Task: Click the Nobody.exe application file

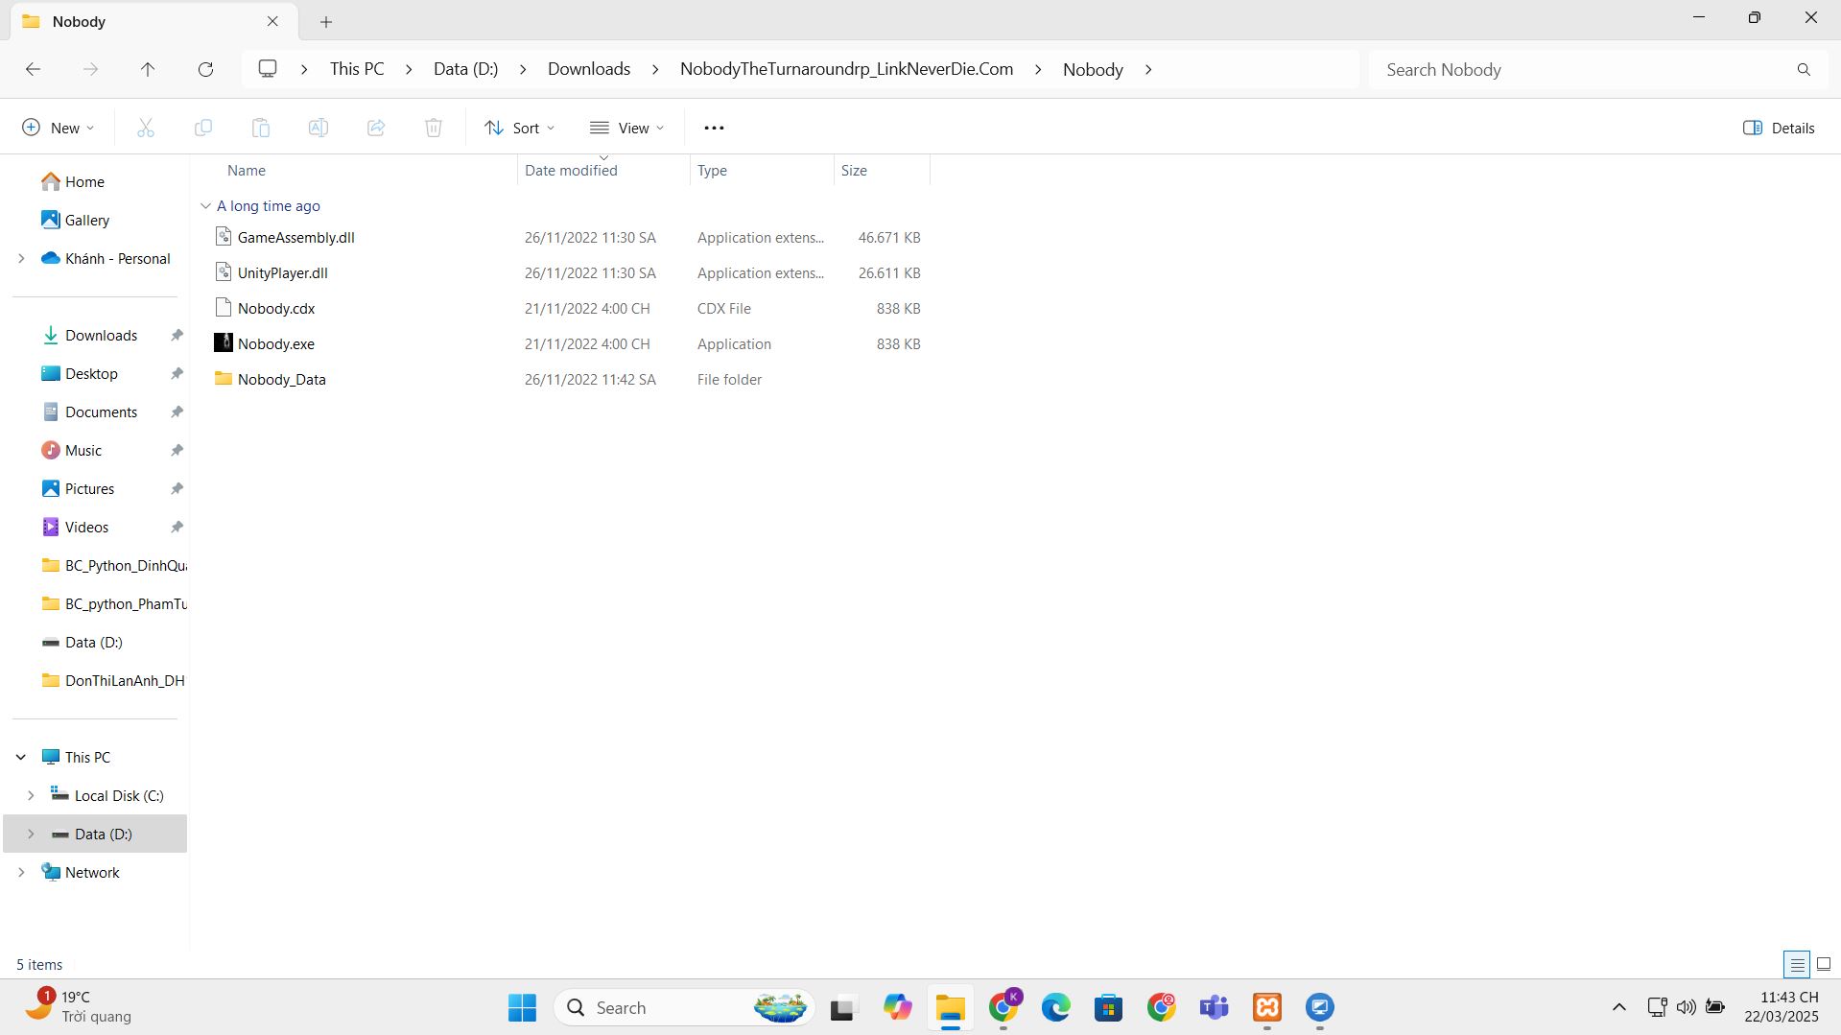Action: coord(276,344)
